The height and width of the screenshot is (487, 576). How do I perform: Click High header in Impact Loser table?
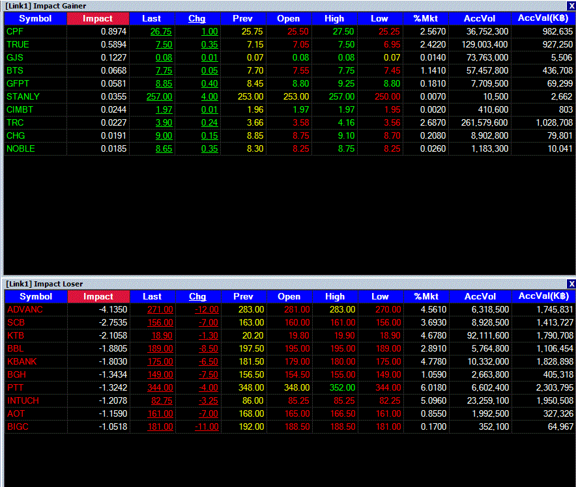coord(335,296)
